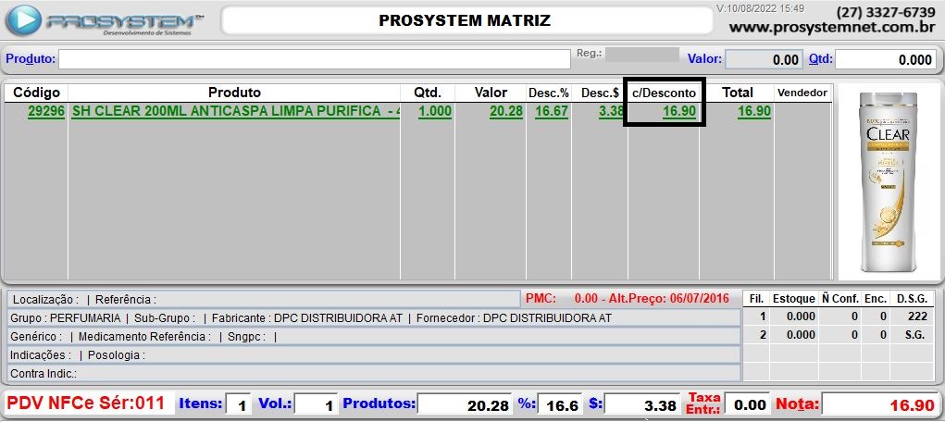Click the Valor input field
The image size is (945, 422).
click(x=764, y=59)
